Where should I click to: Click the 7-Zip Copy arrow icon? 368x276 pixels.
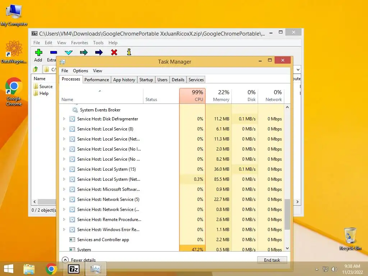pyautogui.click(x=84, y=52)
